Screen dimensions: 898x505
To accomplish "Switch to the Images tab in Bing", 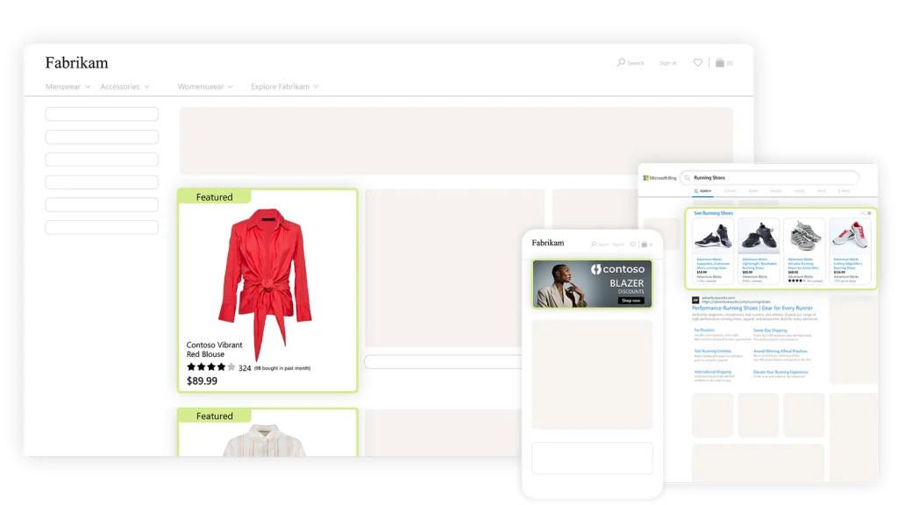I will pyautogui.click(x=773, y=191).
